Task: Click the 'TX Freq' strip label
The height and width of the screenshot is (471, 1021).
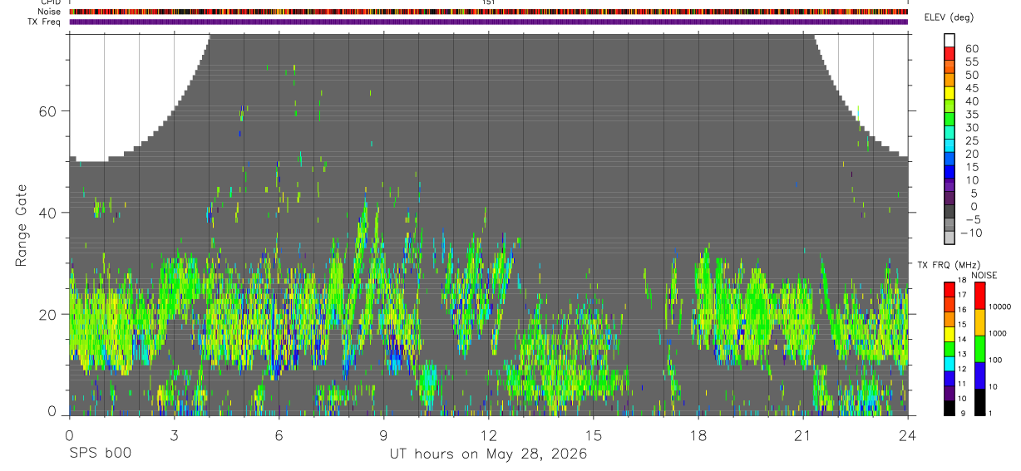Action: (x=46, y=21)
